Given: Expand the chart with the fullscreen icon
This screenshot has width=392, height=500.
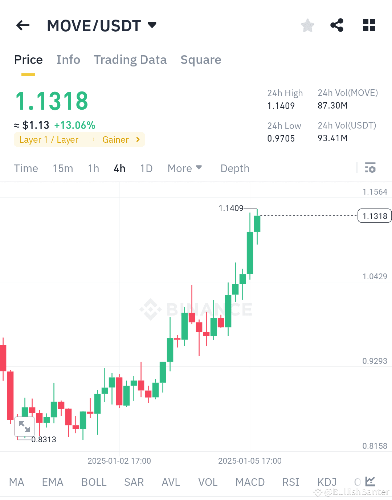Looking at the screenshot, I should [x=24, y=427].
